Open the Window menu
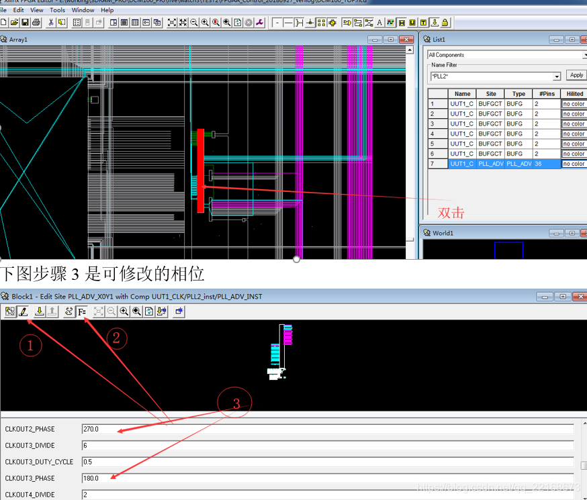This screenshot has height=500, width=587. [x=83, y=10]
